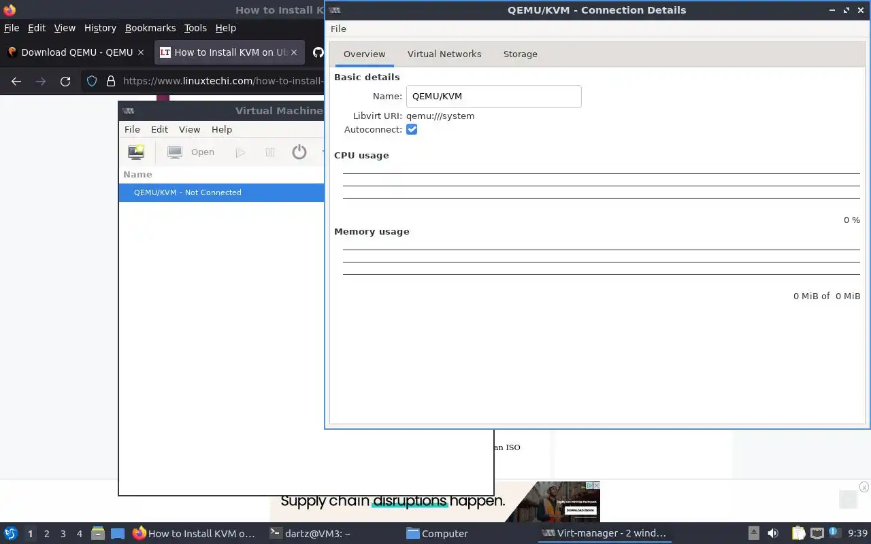Open the volume control tray icon
This screenshot has height=544, width=871.
click(773, 534)
